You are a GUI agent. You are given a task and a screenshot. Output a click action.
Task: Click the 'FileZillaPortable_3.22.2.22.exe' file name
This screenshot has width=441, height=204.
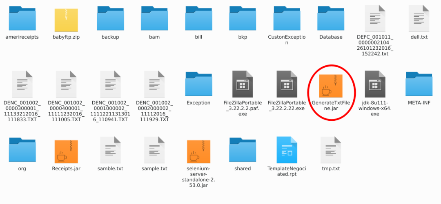pos(287,106)
